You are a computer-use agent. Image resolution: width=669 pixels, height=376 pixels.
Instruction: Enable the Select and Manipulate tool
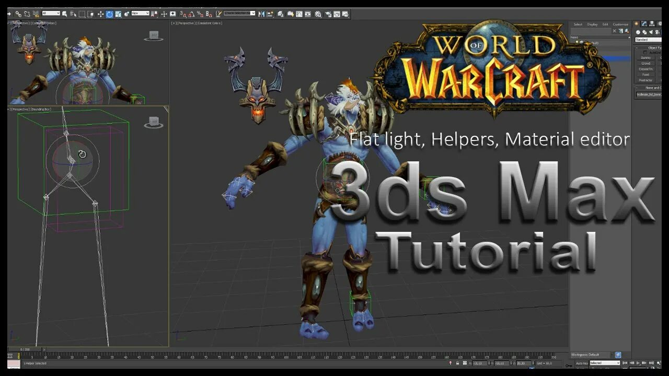164,14
